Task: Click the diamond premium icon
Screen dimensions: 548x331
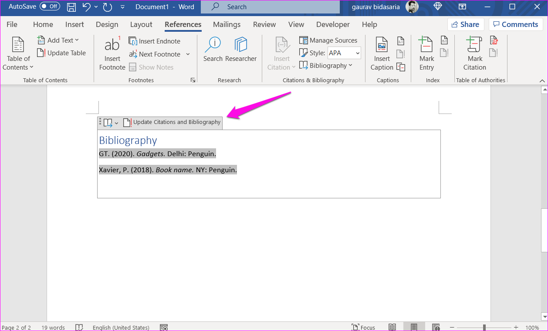Action: coord(438,7)
